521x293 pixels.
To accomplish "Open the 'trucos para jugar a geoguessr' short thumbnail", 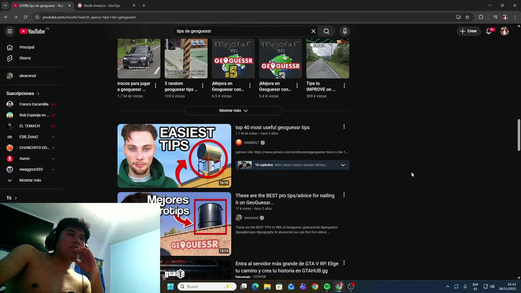I will pyautogui.click(x=139, y=59).
